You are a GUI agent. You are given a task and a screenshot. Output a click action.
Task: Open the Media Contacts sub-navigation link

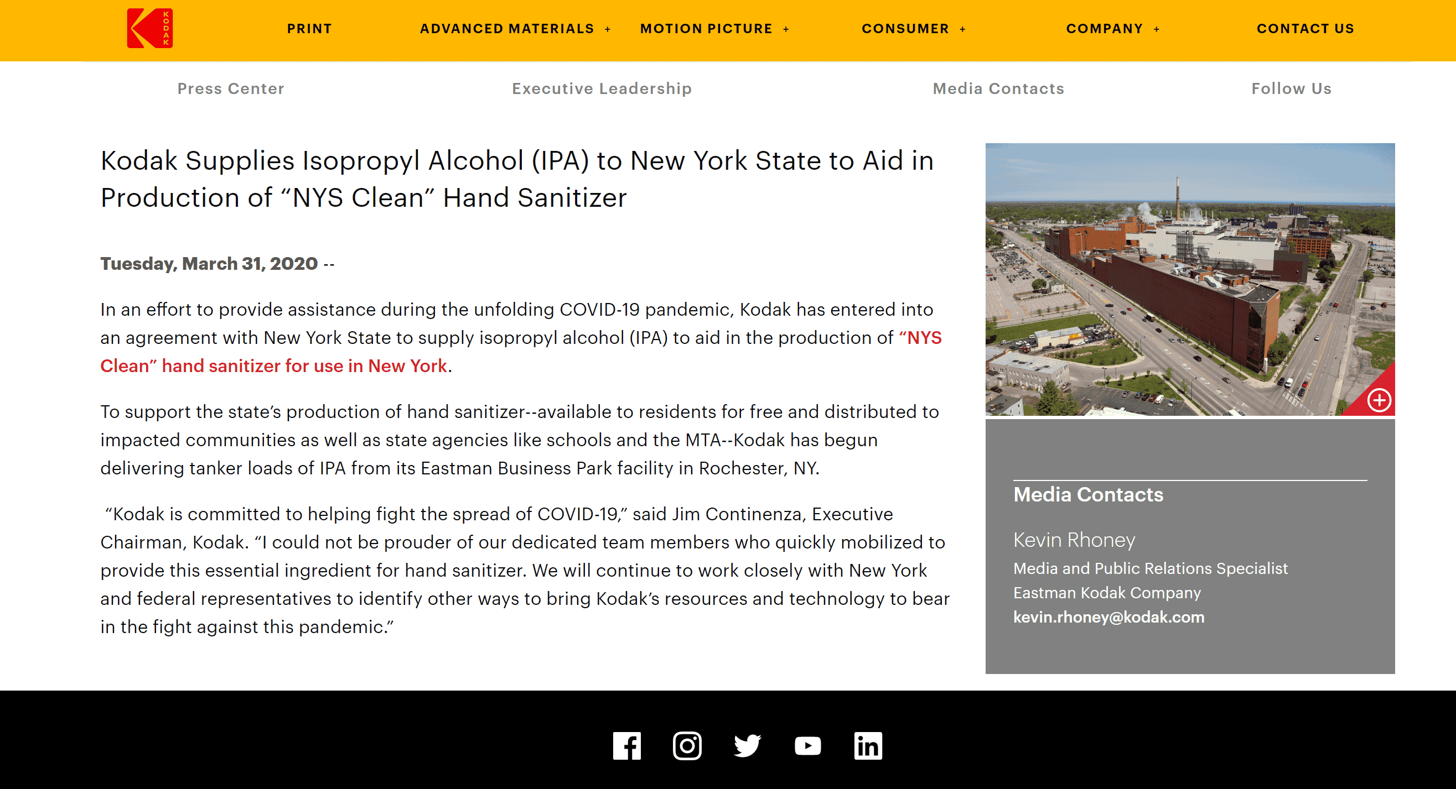[998, 88]
